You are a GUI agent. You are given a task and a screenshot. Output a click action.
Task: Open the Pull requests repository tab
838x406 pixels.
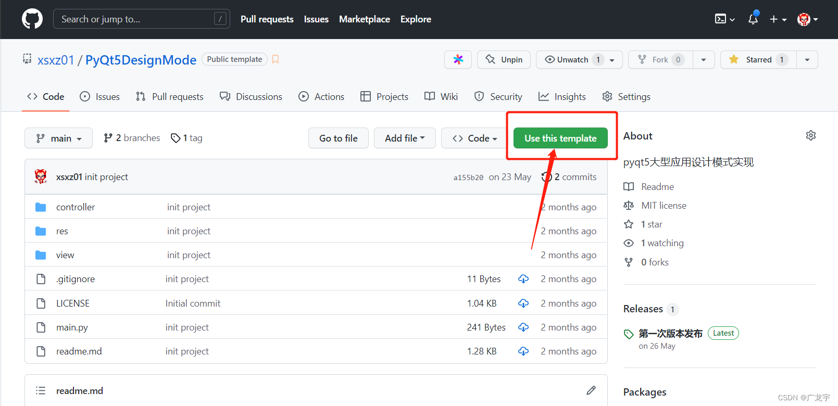170,96
